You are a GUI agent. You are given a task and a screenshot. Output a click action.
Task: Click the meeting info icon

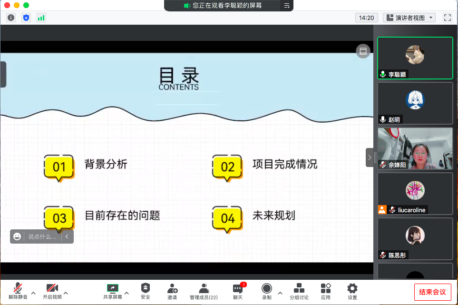click(x=11, y=18)
